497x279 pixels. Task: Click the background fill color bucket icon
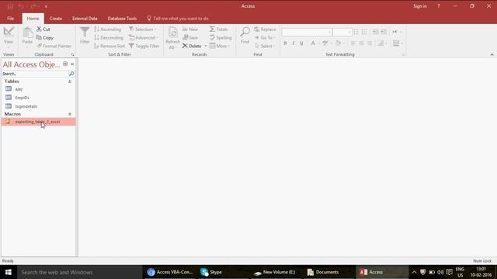point(339,43)
